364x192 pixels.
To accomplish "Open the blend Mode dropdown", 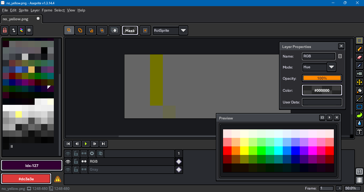I will pos(331,67).
